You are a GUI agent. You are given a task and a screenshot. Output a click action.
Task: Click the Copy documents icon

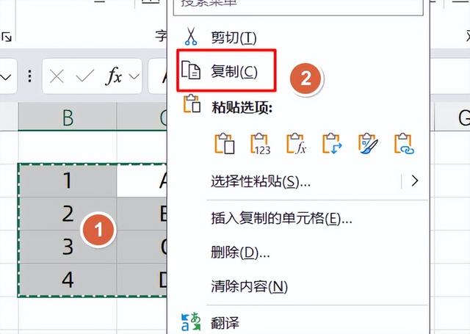pos(191,70)
